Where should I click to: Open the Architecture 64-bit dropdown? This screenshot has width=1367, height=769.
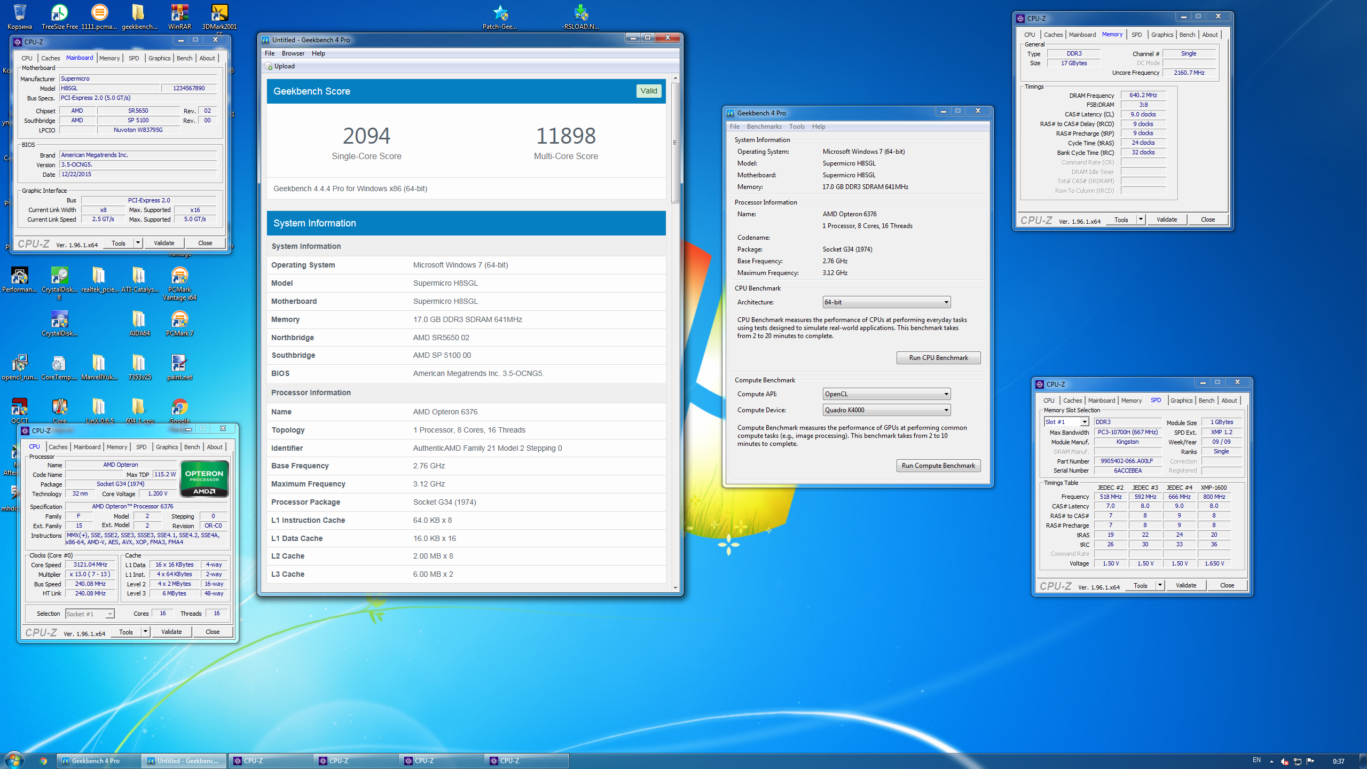click(886, 302)
